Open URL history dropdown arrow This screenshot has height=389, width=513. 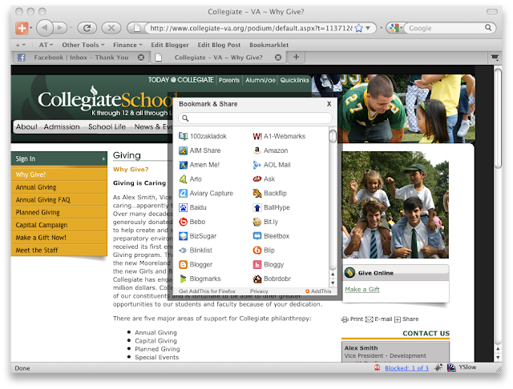368,28
